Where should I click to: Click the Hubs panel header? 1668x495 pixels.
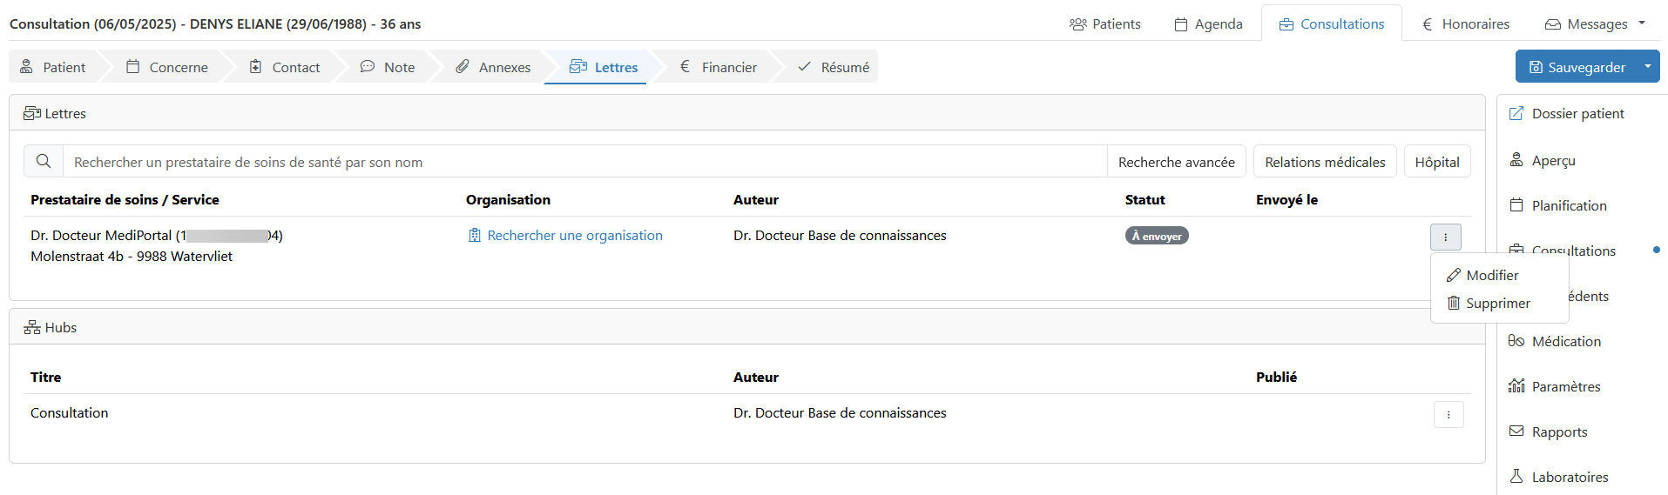(747, 327)
